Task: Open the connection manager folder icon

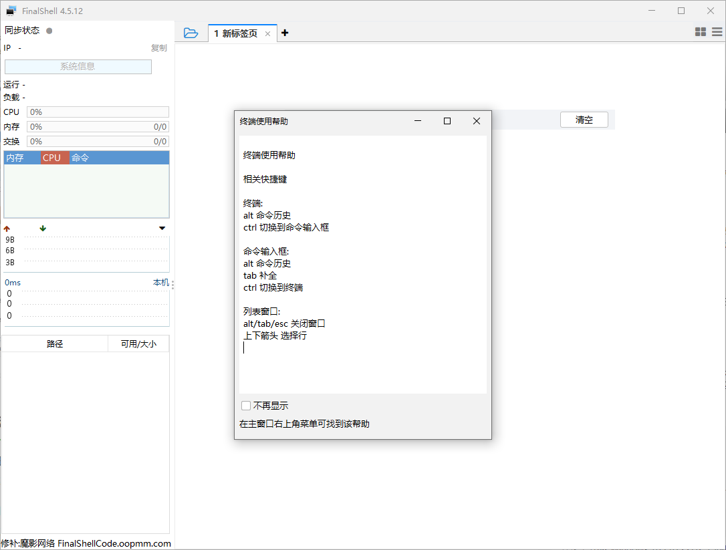Action: (x=191, y=33)
